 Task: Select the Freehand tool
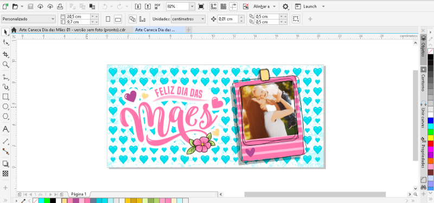[x=5, y=77]
